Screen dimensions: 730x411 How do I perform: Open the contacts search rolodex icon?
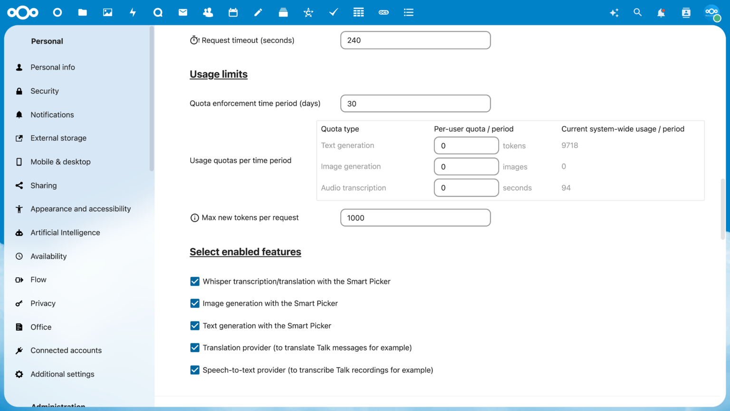pyautogui.click(x=686, y=13)
